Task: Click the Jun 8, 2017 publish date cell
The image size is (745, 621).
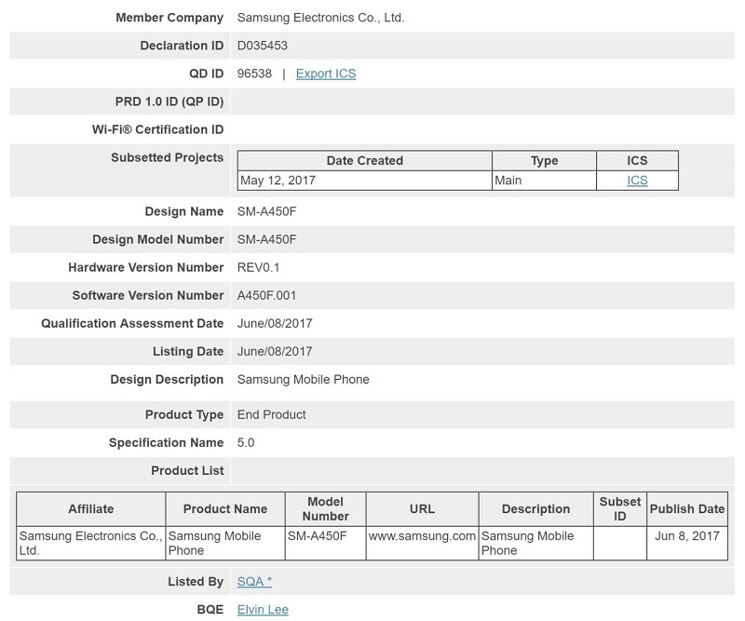Action: coord(687,543)
